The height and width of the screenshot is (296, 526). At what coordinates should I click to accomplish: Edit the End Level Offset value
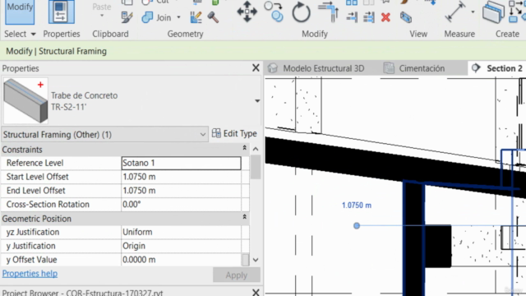coord(181,191)
